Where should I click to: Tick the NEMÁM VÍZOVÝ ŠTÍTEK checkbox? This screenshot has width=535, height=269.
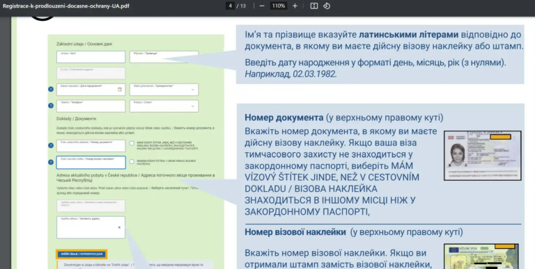click(132, 161)
